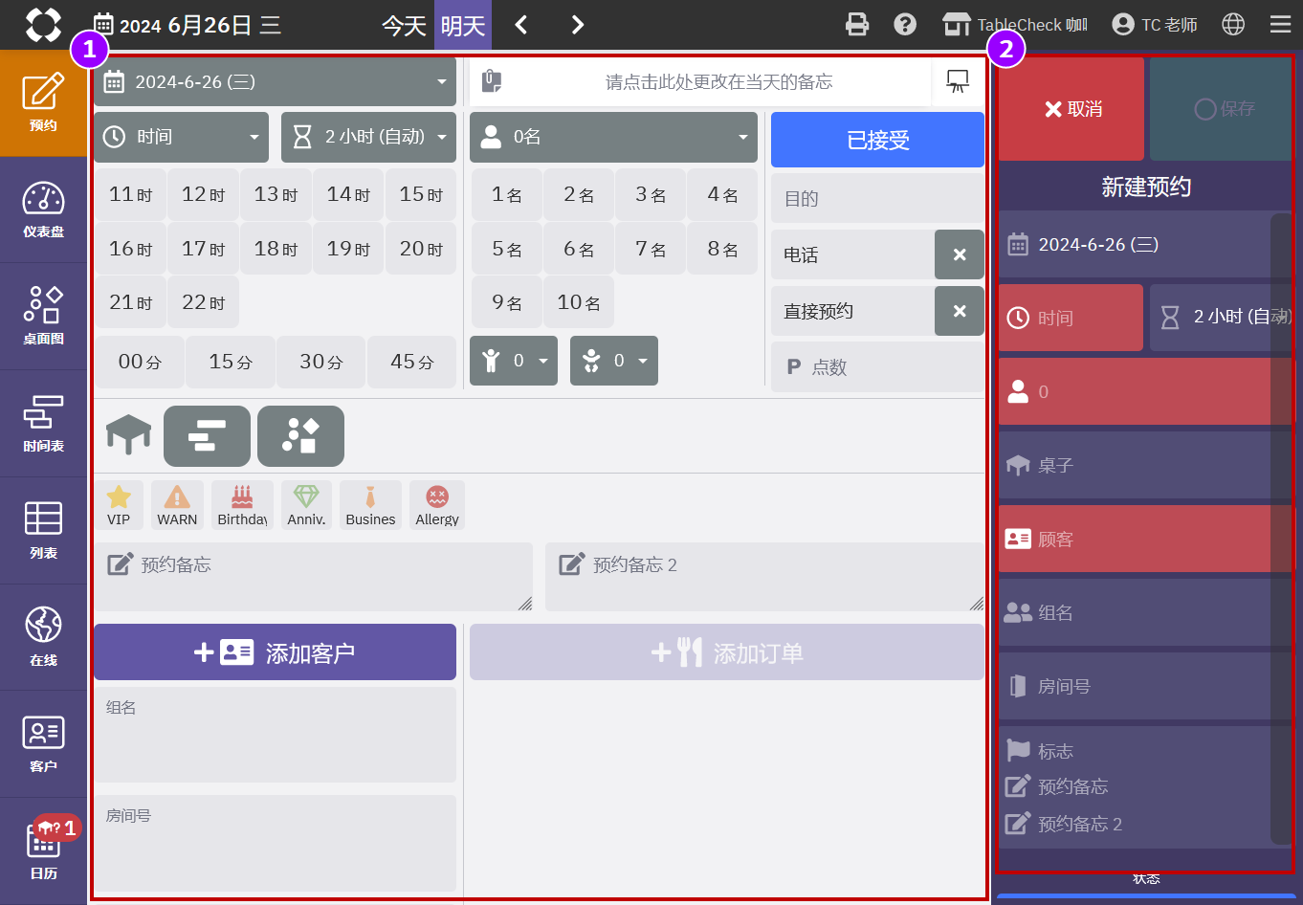This screenshot has height=905, width=1303.
Task: Select 4名 party size
Action: [x=722, y=195]
